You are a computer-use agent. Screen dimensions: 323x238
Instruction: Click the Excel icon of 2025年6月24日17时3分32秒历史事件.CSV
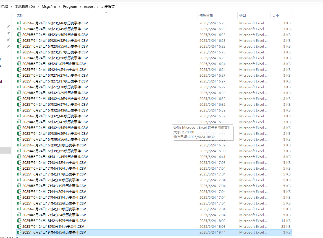[x=19, y=162]
